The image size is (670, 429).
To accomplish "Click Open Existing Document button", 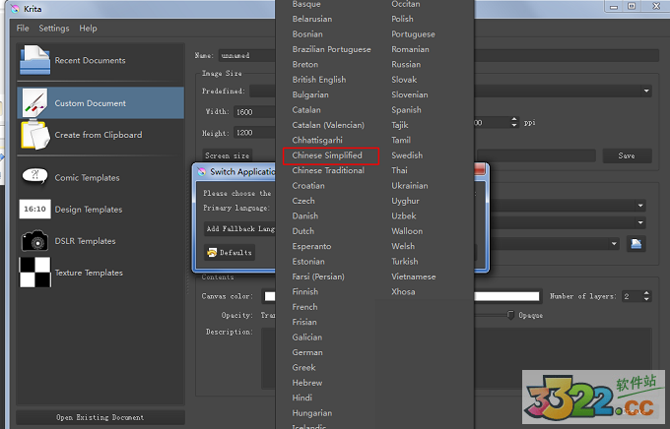I will [100, 417].
